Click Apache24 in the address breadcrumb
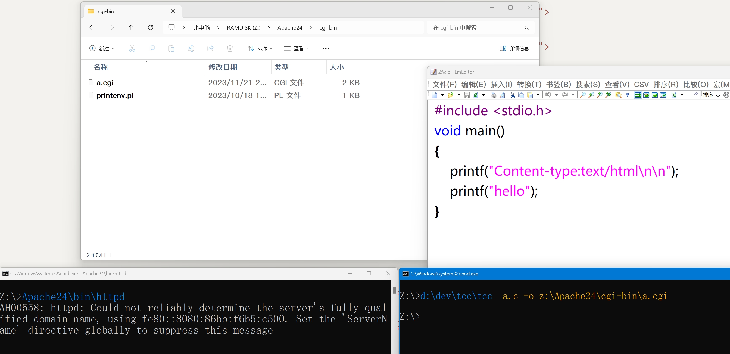The width and height of the screenshot is (730, 354). (x=290, y=28)
